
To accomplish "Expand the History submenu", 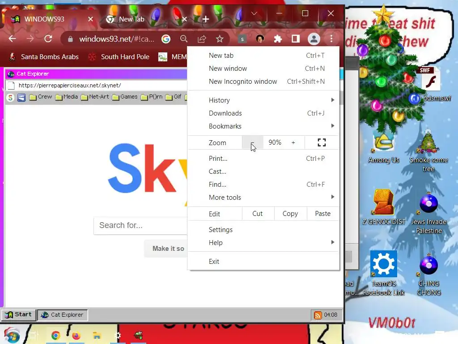I will click(263, 100).
